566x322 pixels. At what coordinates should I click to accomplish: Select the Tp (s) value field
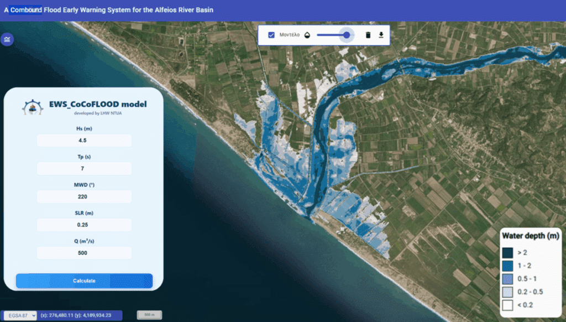click(84, 169)
